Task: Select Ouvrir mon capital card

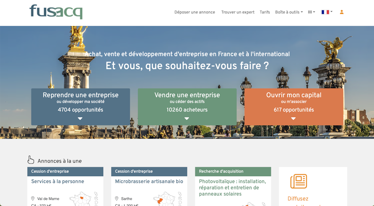Action: click(294, 107)
